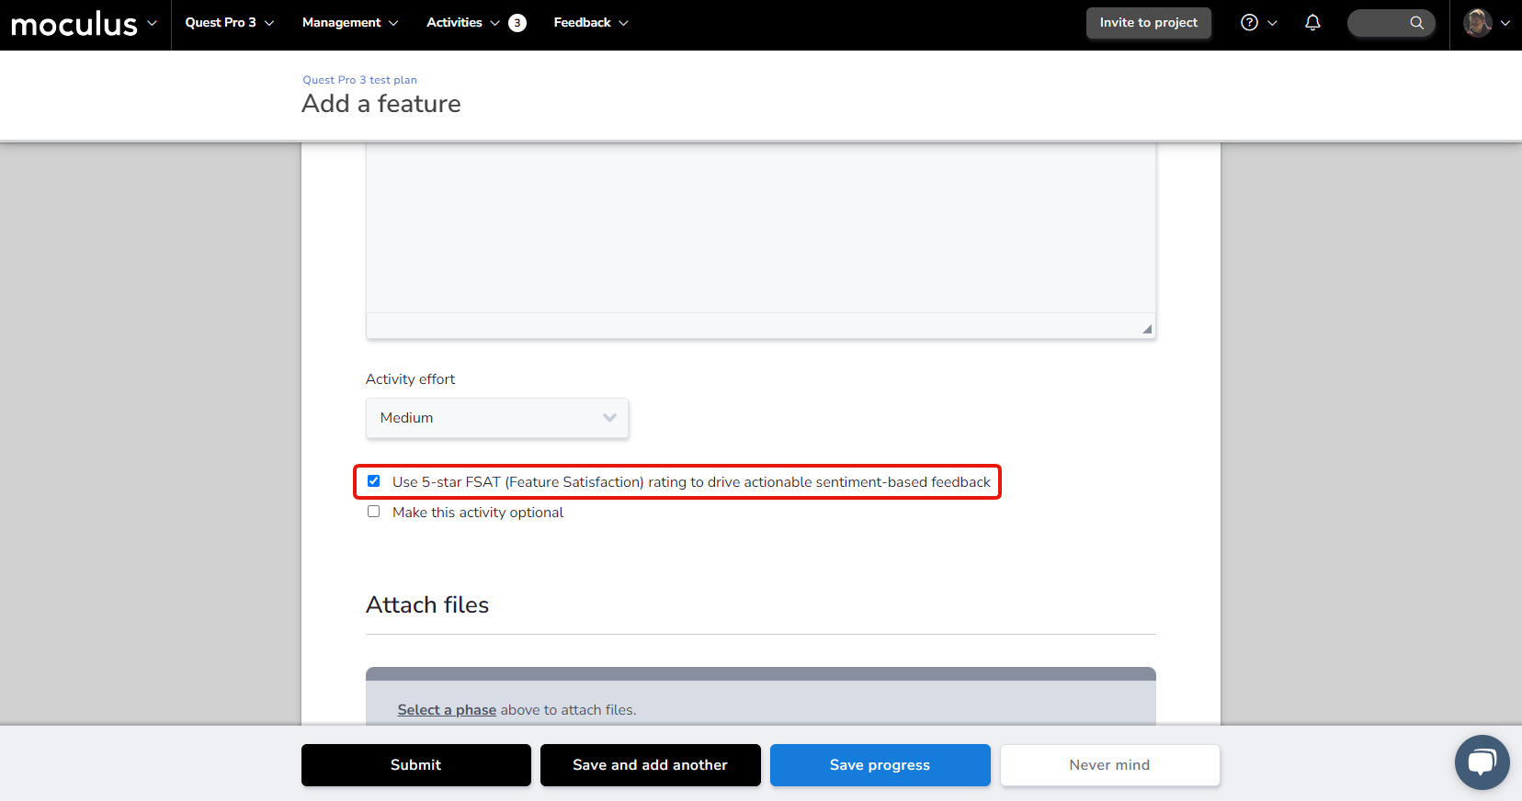Open the notifications bell
This screenshot has height=801, width=1522.
coord(1312,23)
